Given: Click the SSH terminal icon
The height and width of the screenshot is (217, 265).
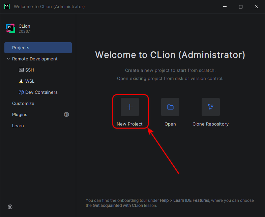Looking at the screenshot, I should click(x=21, y=70).
